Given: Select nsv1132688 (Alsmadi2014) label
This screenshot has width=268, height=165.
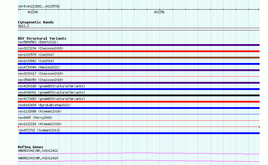Looking at the screenshot, I should click(x=40, y=111).
